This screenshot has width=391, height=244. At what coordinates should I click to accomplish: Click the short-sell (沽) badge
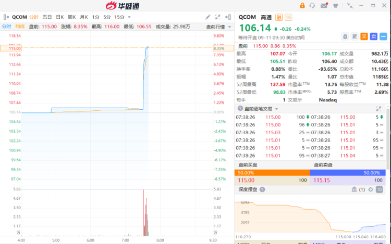[288, 17]
